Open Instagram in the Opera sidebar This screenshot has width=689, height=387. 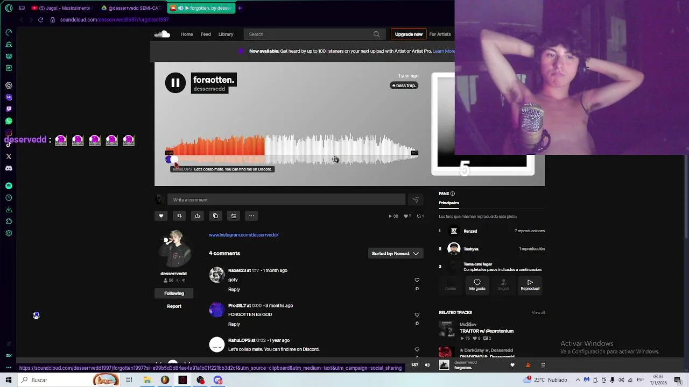pos(9,133)
